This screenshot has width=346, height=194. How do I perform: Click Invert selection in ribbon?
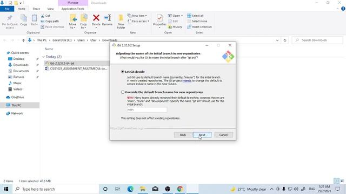tap(199, 27)
